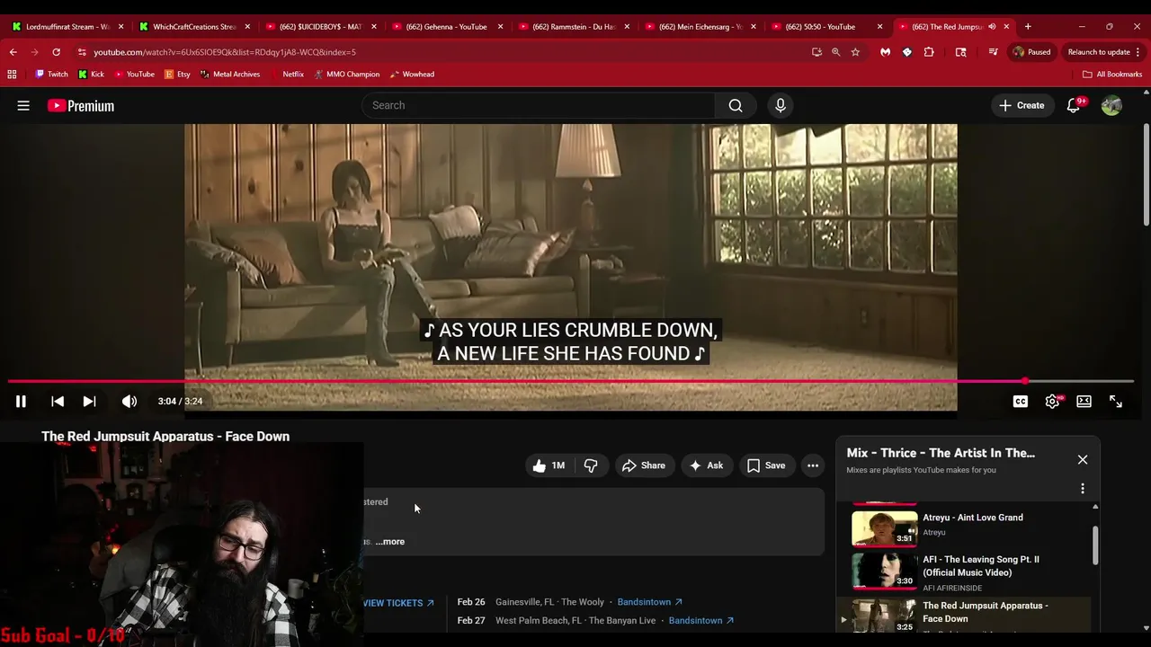Search with your voice microphone
The image size is (1151, 647).
tap(781, 105)
